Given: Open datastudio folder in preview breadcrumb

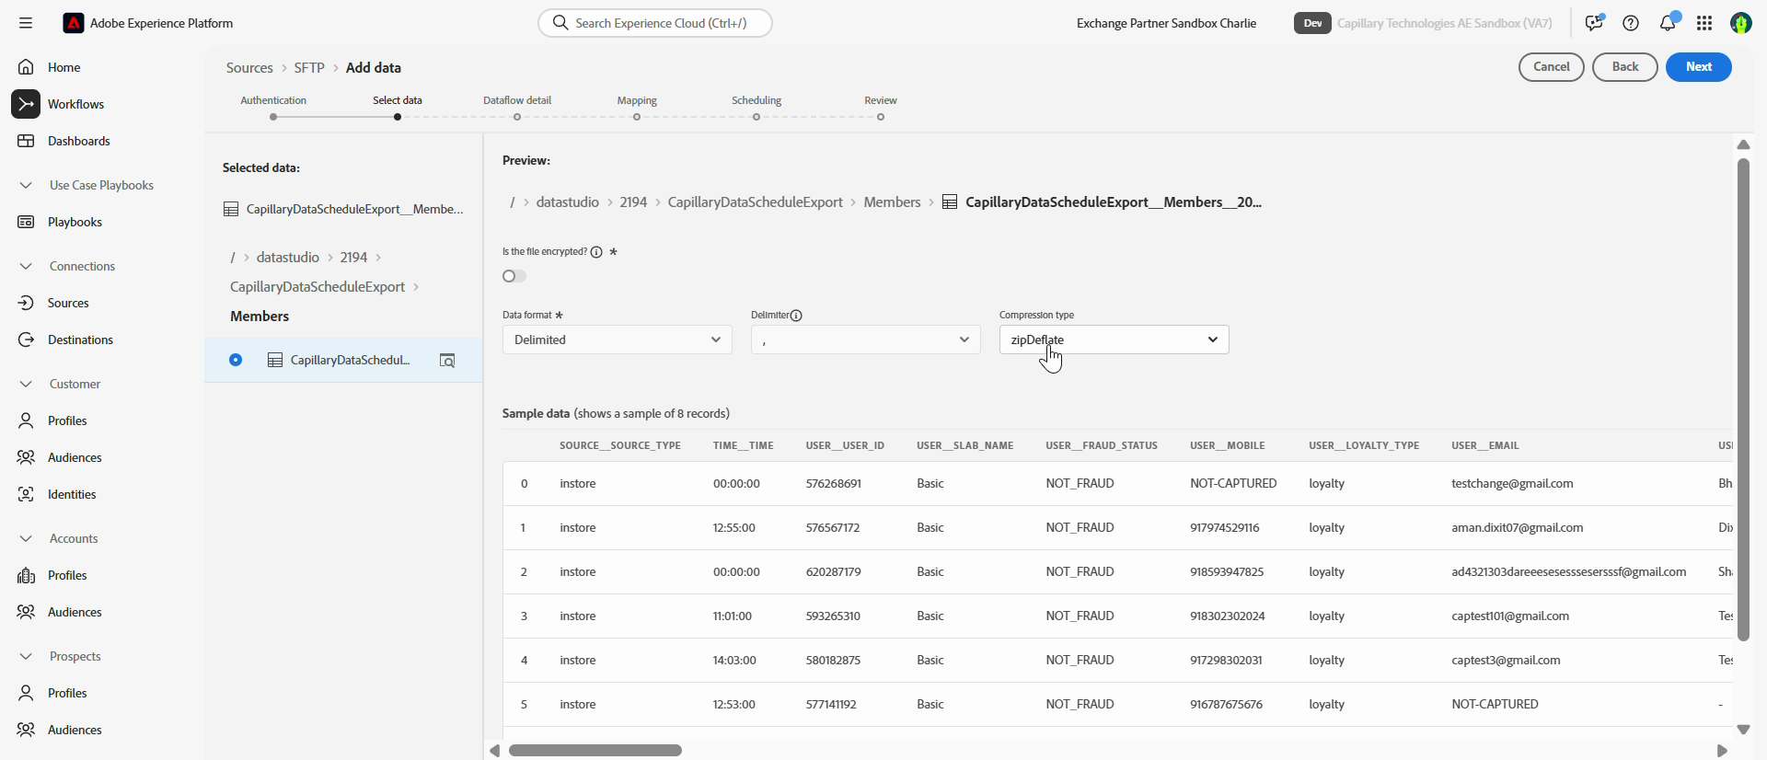Looking at the screenshot, I should click(568, 202).
